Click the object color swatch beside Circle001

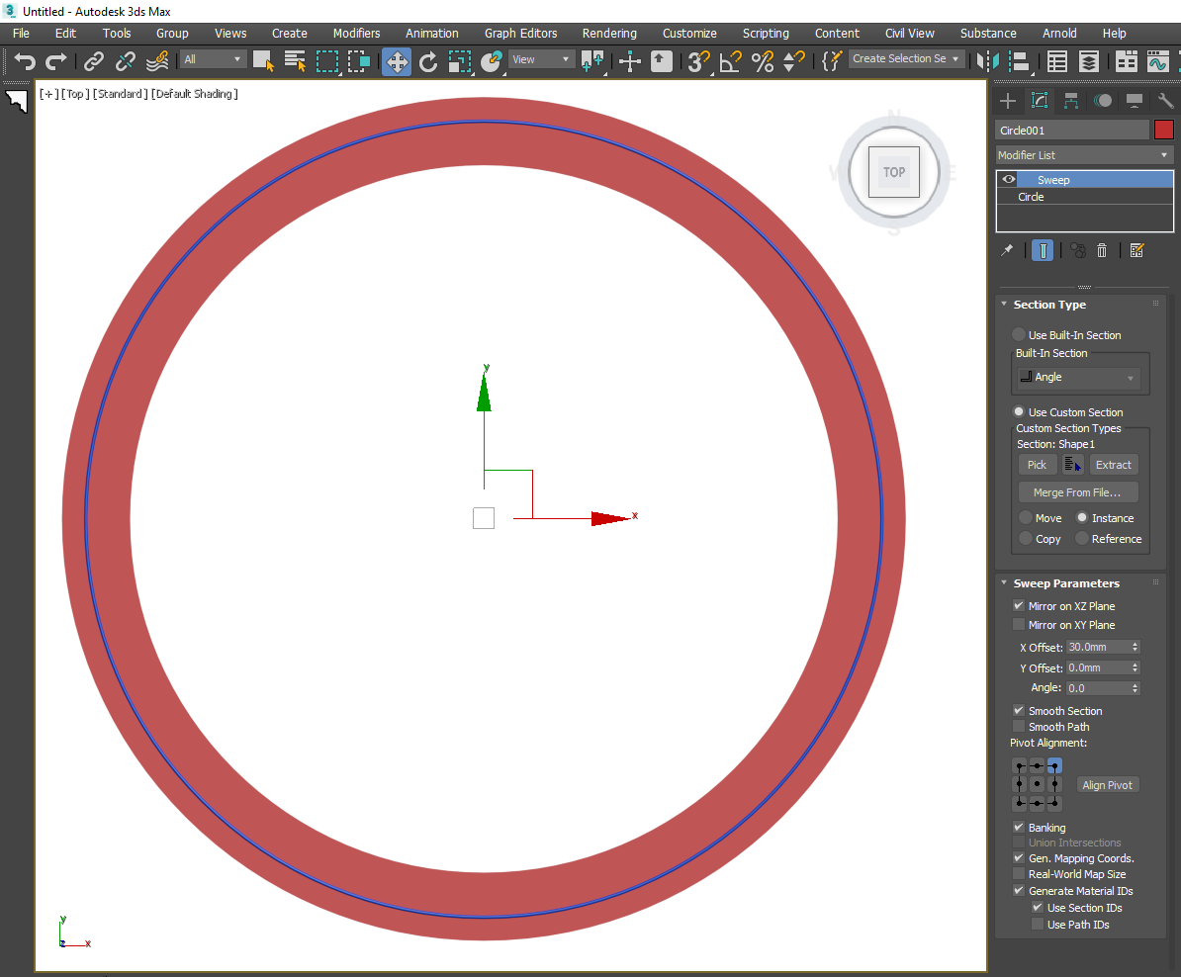(1163, 130)
